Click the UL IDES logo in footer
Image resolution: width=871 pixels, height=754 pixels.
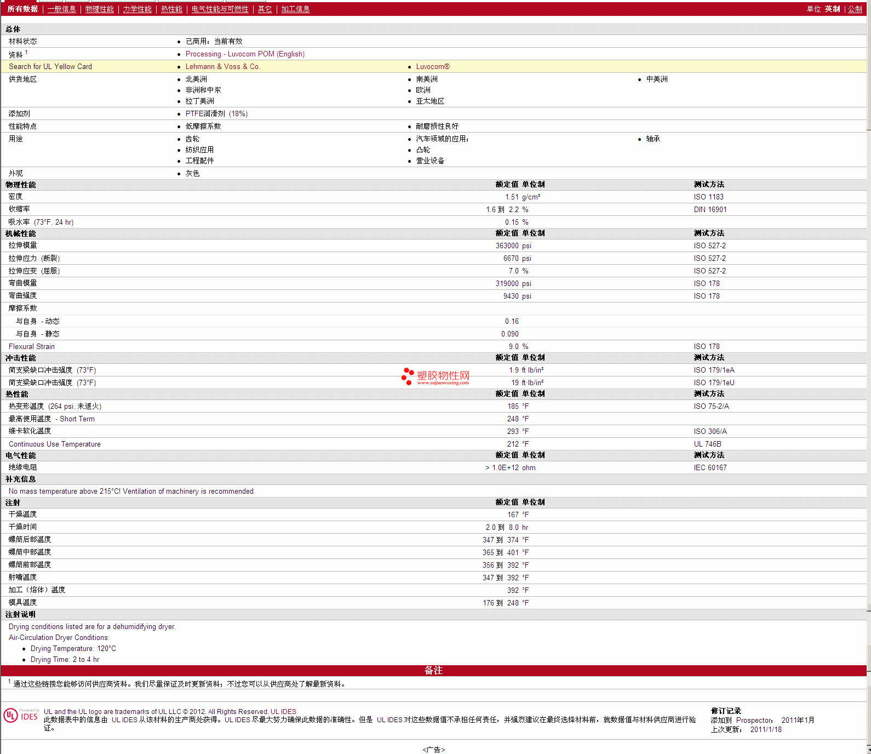pos(21,716)
